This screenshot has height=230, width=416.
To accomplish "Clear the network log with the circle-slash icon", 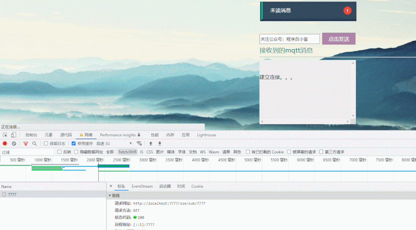I will point(14,143).
